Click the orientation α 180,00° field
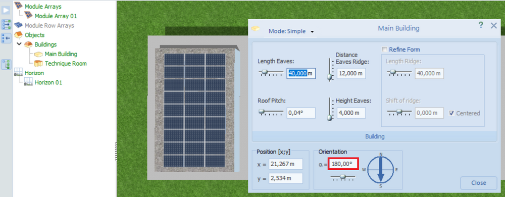 coord(343,164)
